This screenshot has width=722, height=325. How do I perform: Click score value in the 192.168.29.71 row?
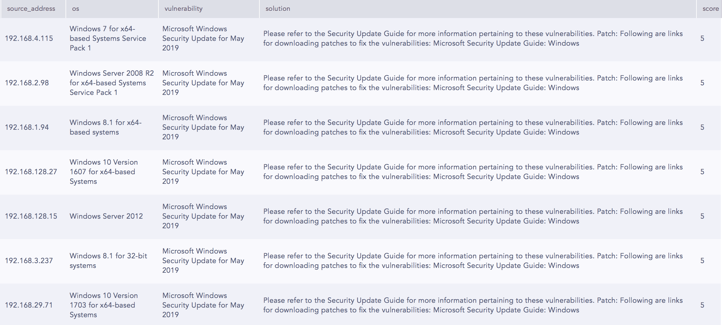[x=702, y=305]
